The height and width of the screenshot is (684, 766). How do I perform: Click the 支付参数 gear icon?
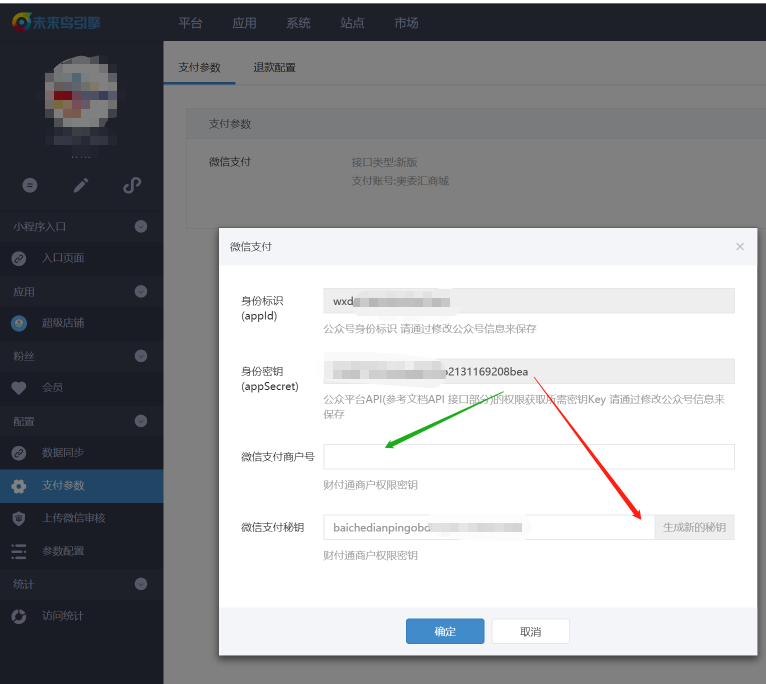[x=19, y=486]
